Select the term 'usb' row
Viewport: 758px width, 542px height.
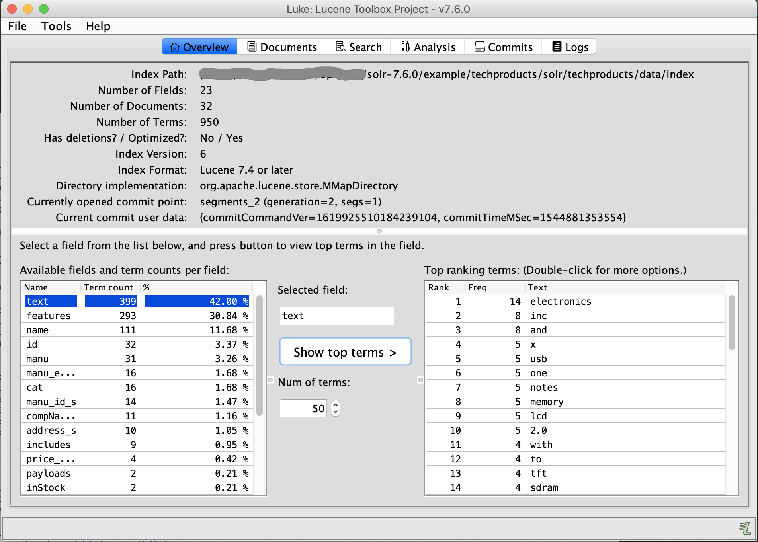click(576, 359)
